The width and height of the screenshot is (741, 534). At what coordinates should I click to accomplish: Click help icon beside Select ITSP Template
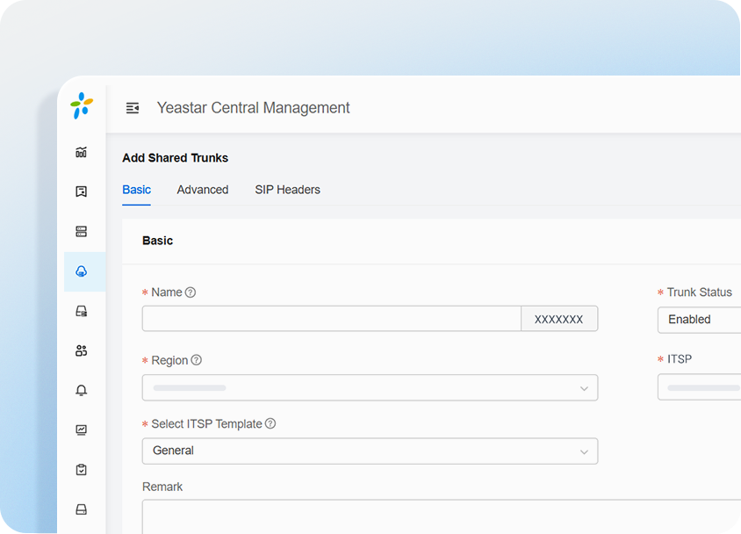[x=270, y=423]
